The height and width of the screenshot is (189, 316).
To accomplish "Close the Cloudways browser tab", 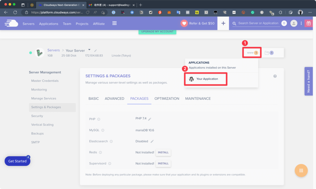I will pyautogui.click(x=83, y=5).
